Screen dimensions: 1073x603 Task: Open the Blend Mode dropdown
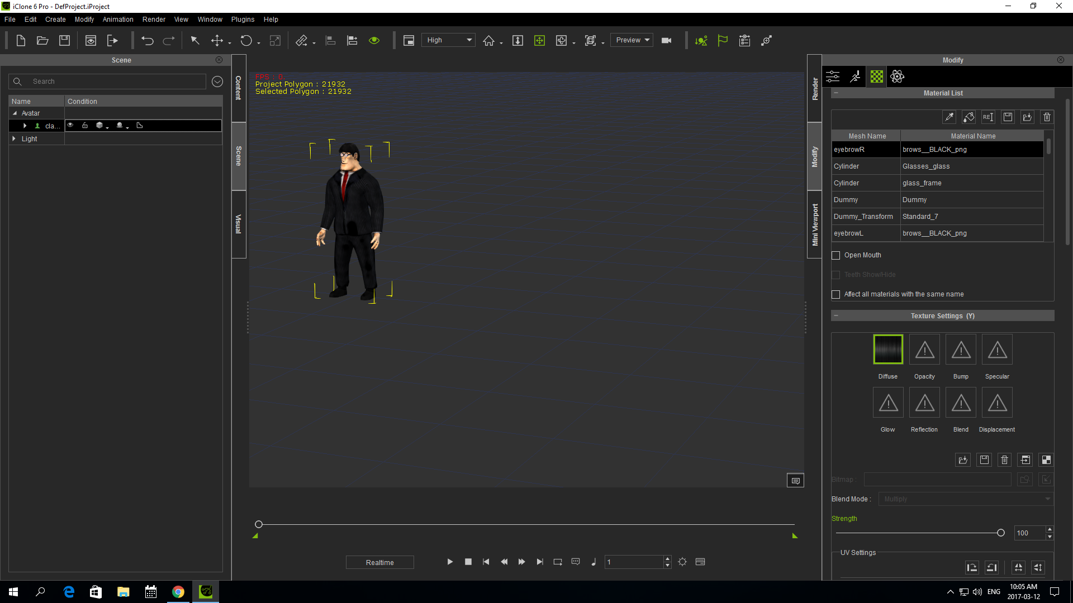click(x=965, y=499)
